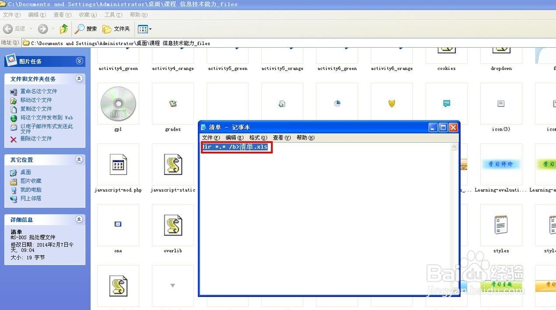The width and height of the screenshot is (556, 310).
Task: Click 重命名这个文件 rename link
Action: click(x=38, y=92)
